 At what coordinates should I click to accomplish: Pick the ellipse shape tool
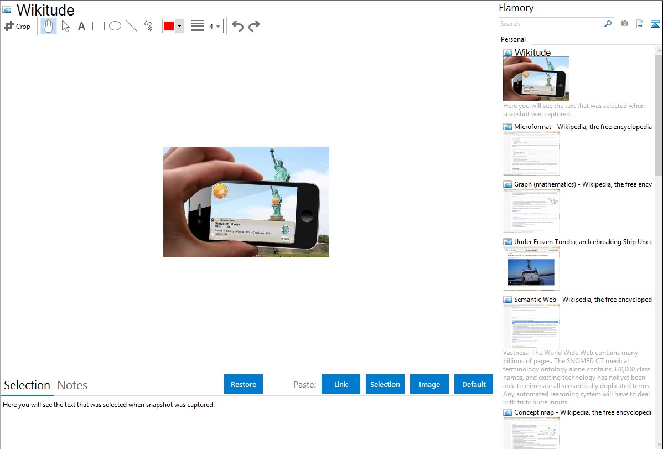[115, 26]
